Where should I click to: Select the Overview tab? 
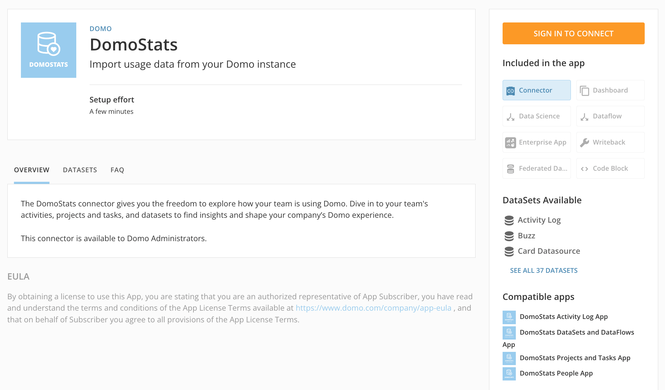pyautogui.click(x=32, y=170)
